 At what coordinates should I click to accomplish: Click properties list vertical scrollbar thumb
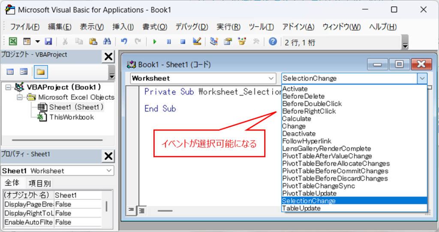tap(106, 206)
